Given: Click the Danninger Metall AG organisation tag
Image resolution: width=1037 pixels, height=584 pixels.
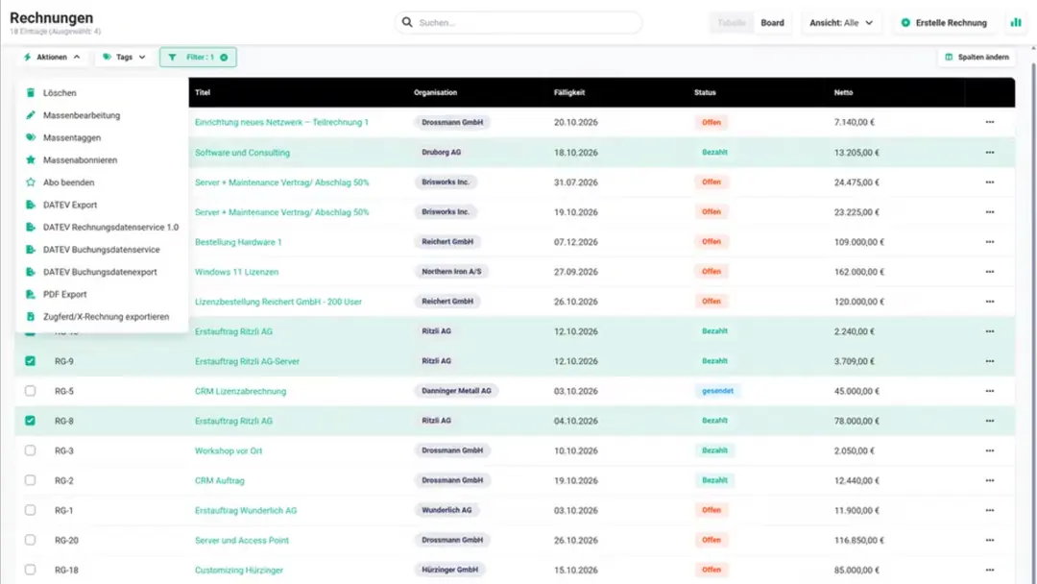Looking at the screenshot, I should (456, 391).
